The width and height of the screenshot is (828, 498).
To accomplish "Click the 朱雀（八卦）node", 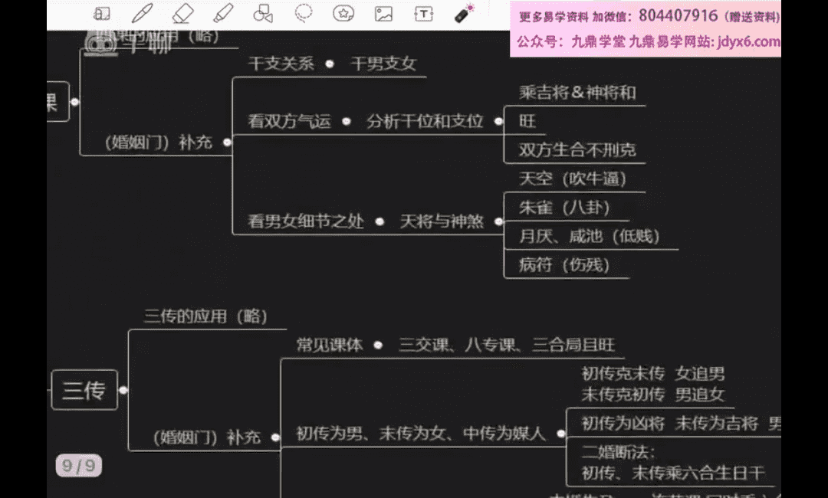I will pos(564,208).
